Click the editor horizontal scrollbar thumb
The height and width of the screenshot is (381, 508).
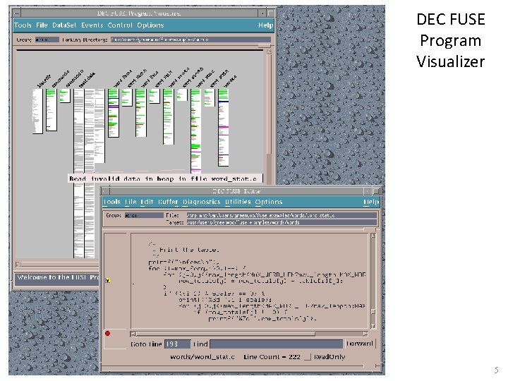click(x=226, y=334)
